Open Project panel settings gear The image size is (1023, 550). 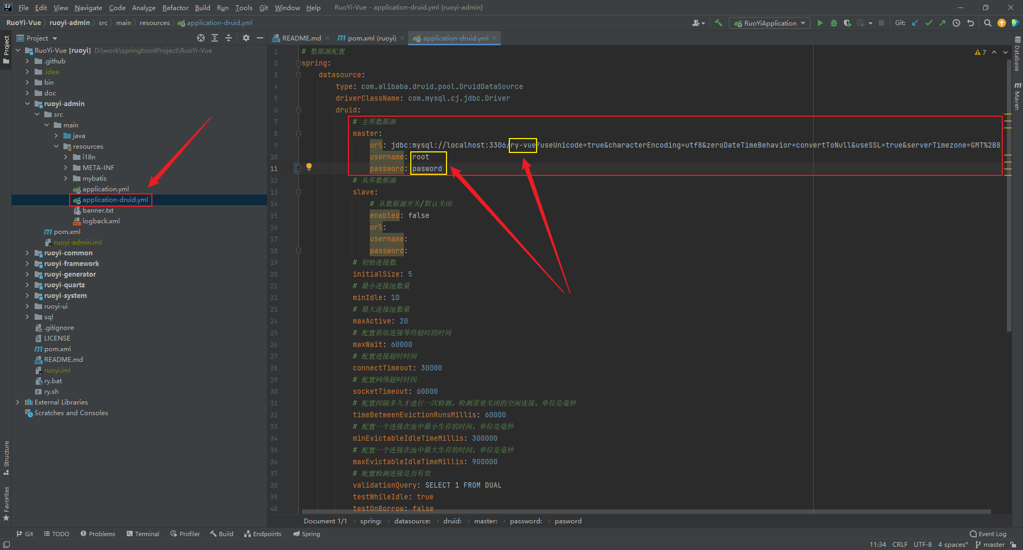[246, 38]
